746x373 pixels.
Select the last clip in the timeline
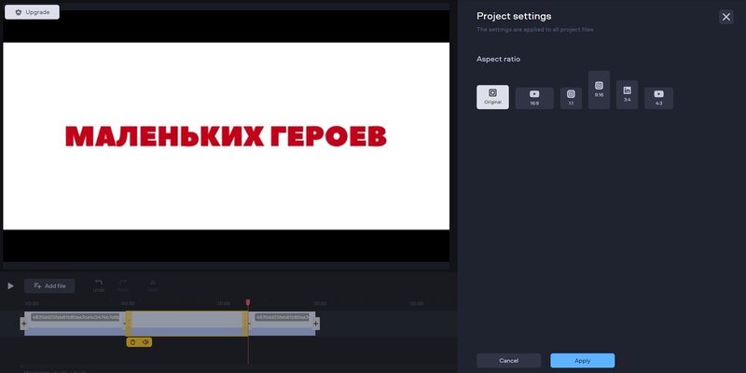[x=283, y=324]
